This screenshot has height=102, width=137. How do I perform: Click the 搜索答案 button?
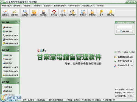click(125, 31)
